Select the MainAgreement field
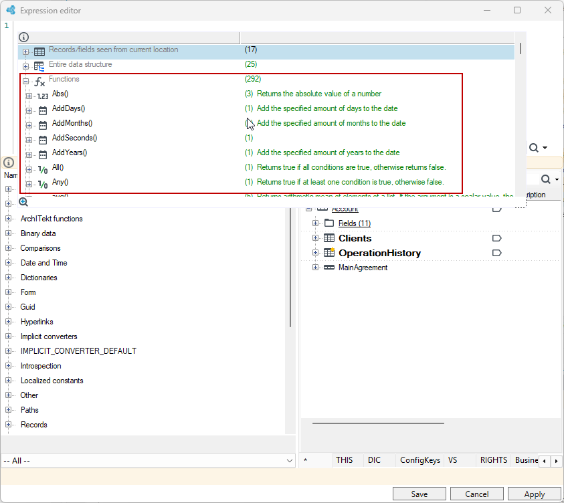This screenshot has width=564, height=503. 363,268
